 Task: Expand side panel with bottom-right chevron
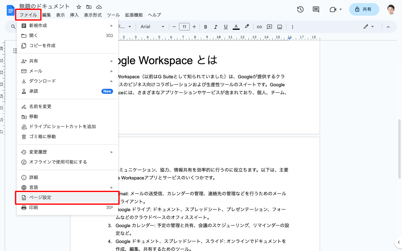398,242
